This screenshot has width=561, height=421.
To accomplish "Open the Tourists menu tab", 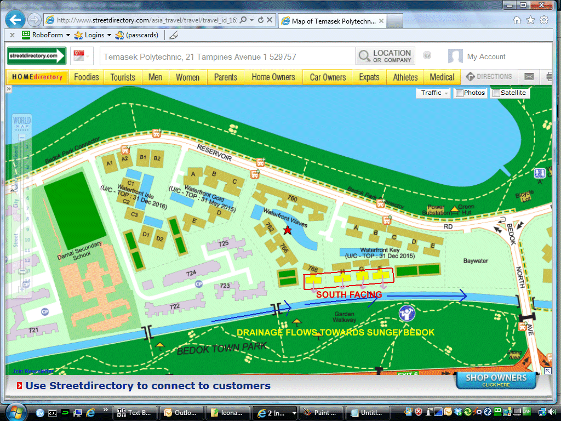I will 123,77.
